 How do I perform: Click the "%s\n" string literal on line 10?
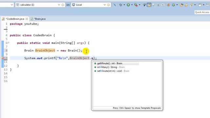(x=62, y=58)
